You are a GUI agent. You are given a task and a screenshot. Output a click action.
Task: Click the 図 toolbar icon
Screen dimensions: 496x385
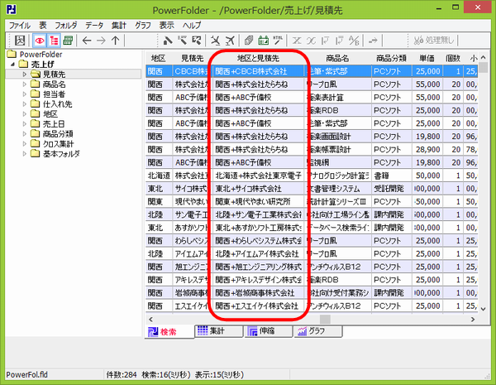coord(20,41)
